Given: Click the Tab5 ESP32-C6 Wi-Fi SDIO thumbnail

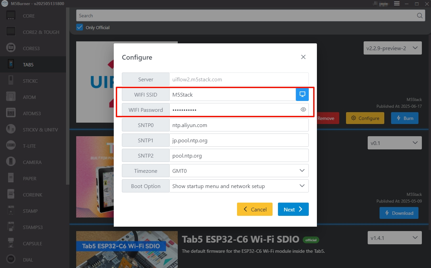Looking at the screenshot, I should pyautogui.click(x=127, y=249).
